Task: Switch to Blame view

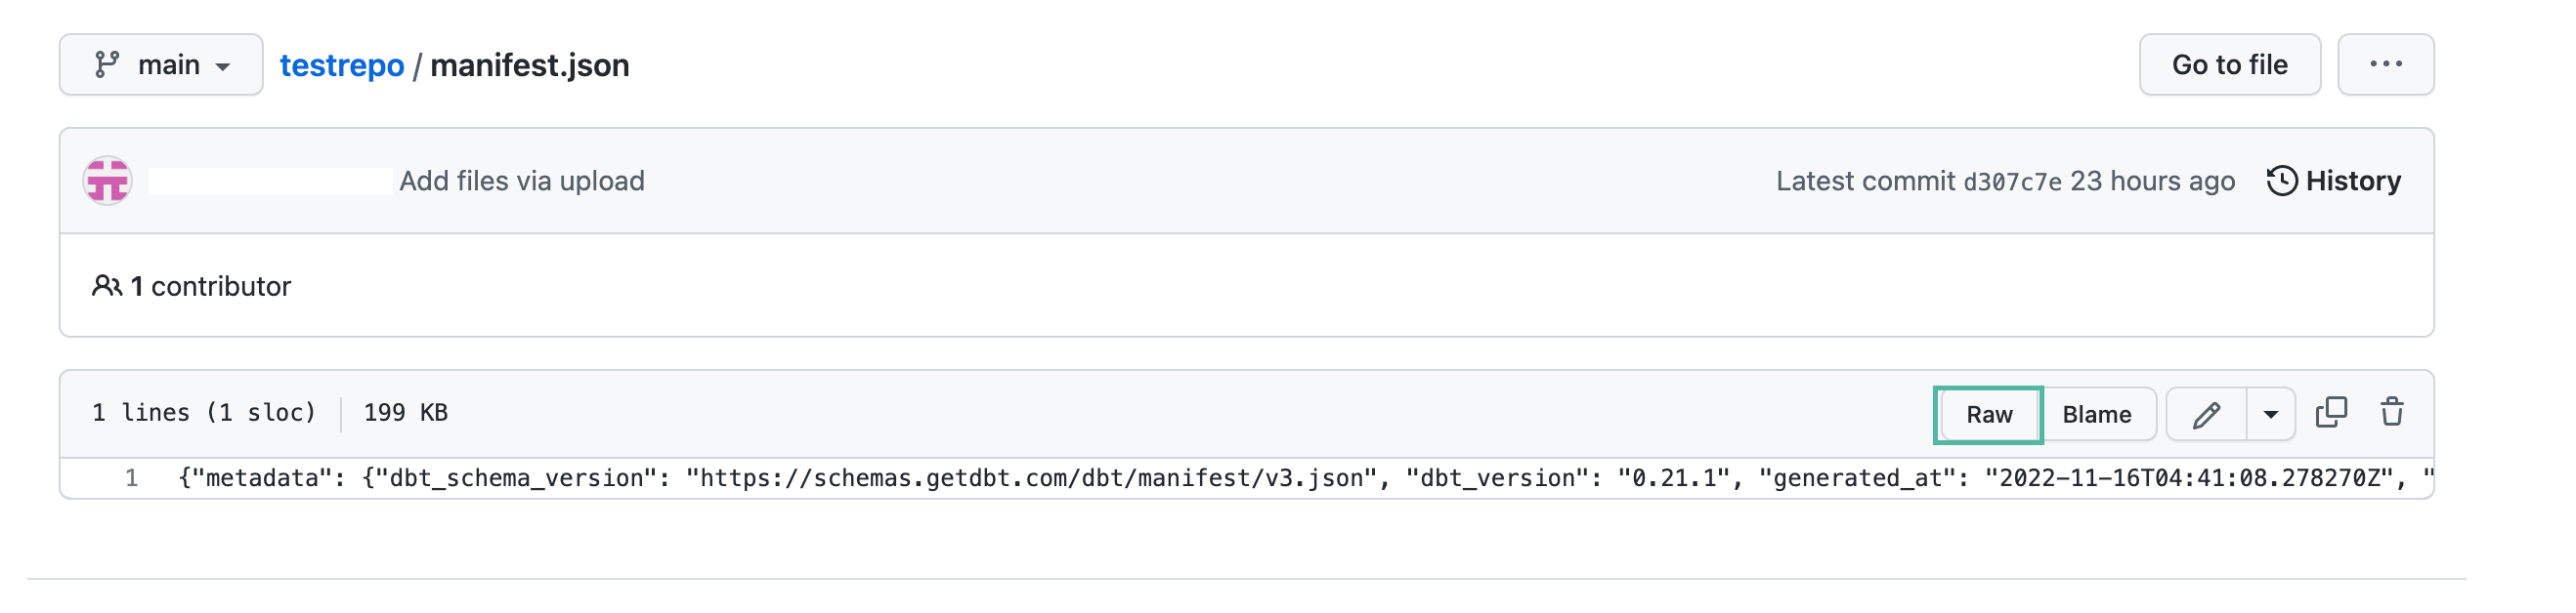Action: pos(2097,414)
